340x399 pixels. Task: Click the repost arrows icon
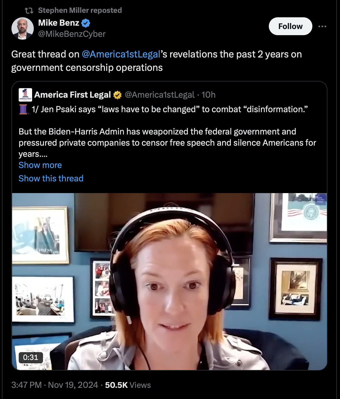pos(29,11)
